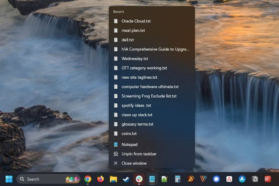This screenshot has width=279, height=186.
Task: Launch Steam from the taskbar
Action: 126,179
